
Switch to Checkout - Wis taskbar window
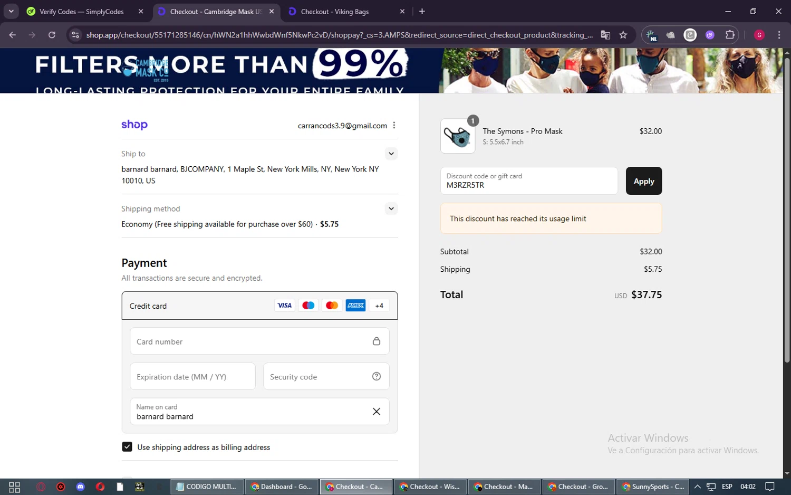point(430,487)
